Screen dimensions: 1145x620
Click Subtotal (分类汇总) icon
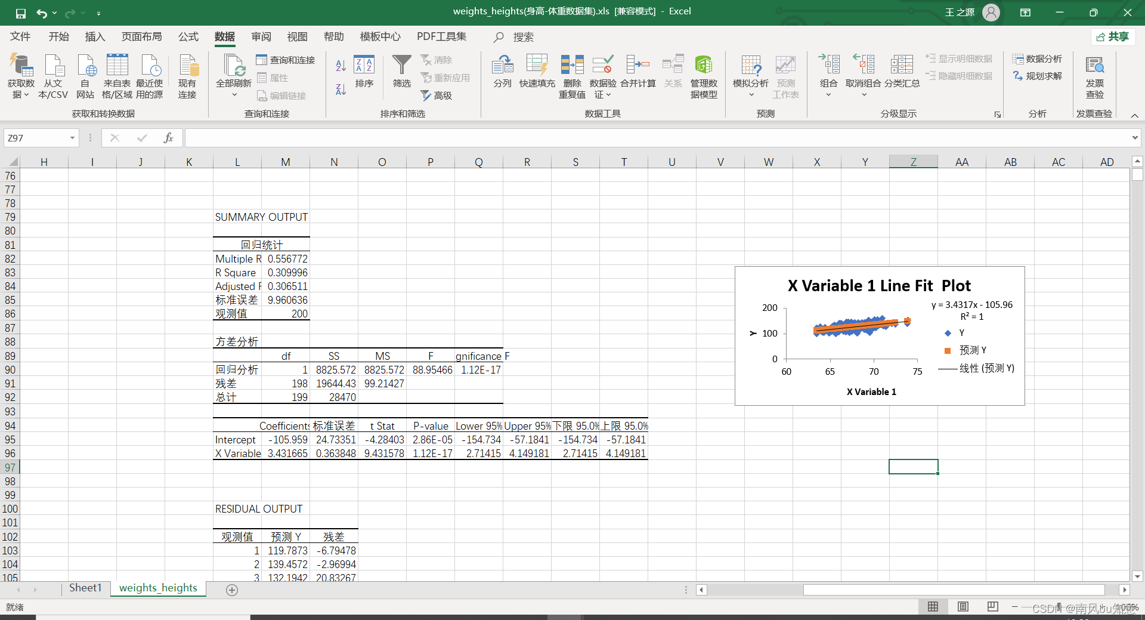point(902,72)
